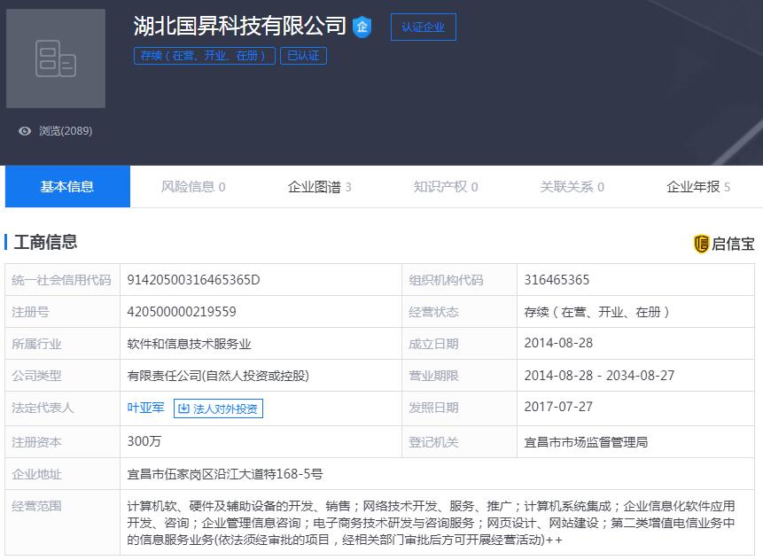Click registration authority 宜昌市市场监督管理局

(586, 442)
